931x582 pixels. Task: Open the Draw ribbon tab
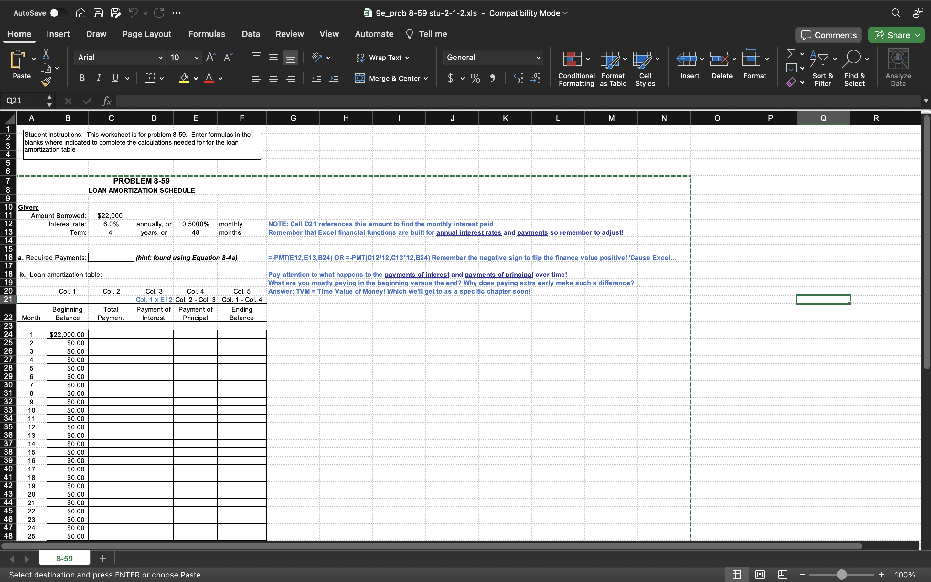coord(96,34)
